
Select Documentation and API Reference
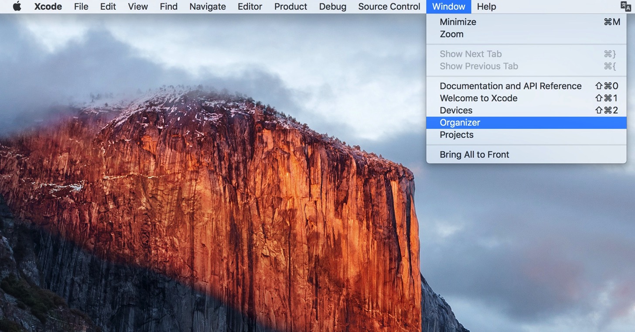tap(526, 86)
